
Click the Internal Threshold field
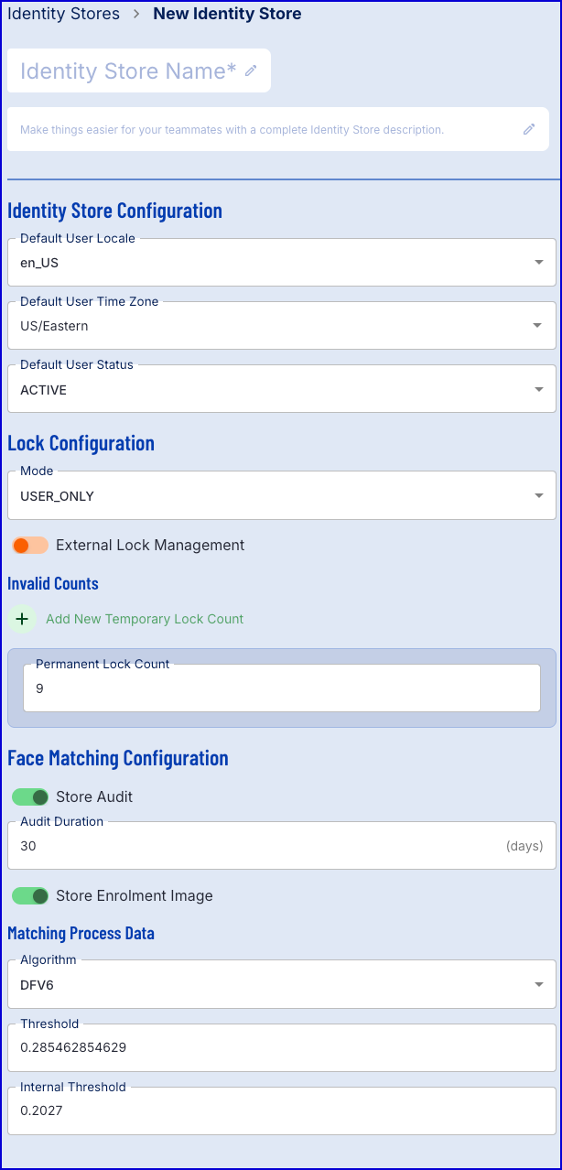click(x=282, y=1111)
